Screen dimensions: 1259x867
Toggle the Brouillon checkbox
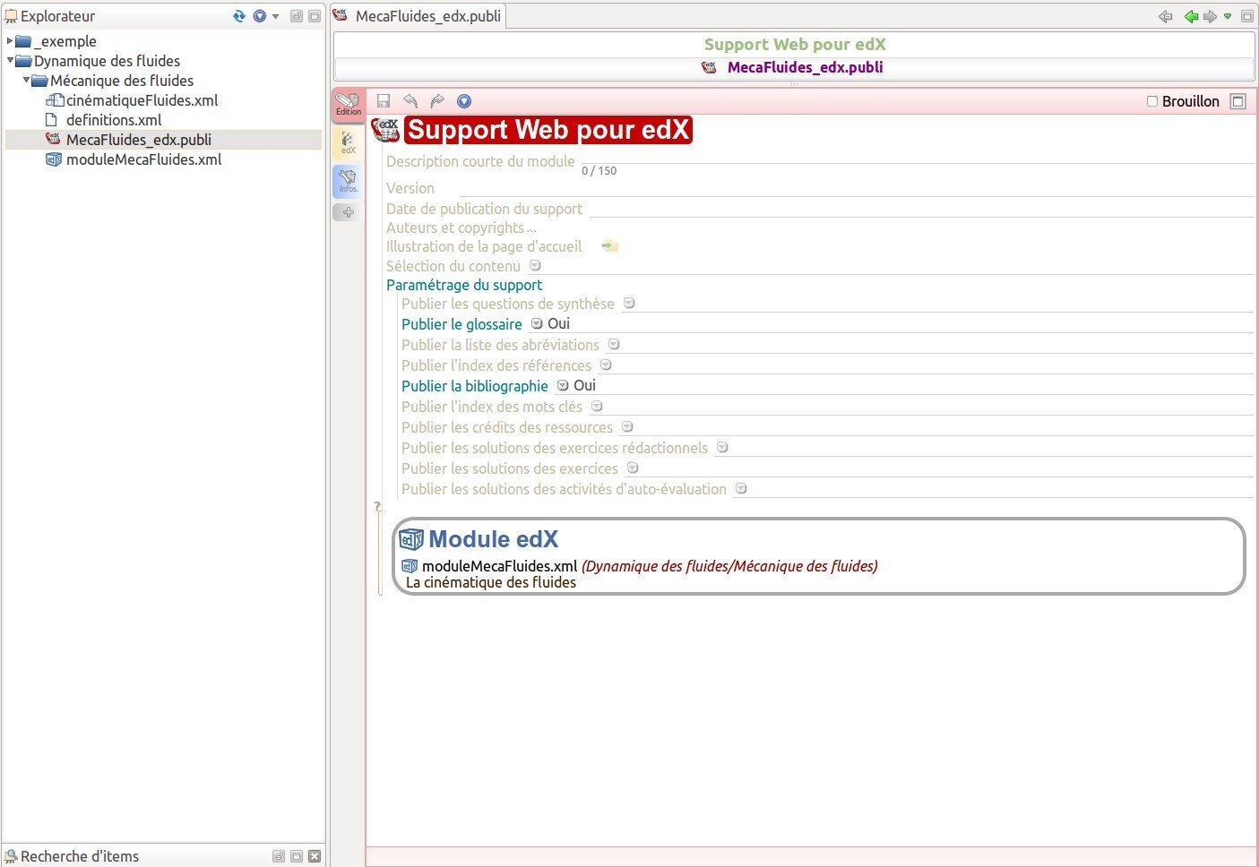1152,101
